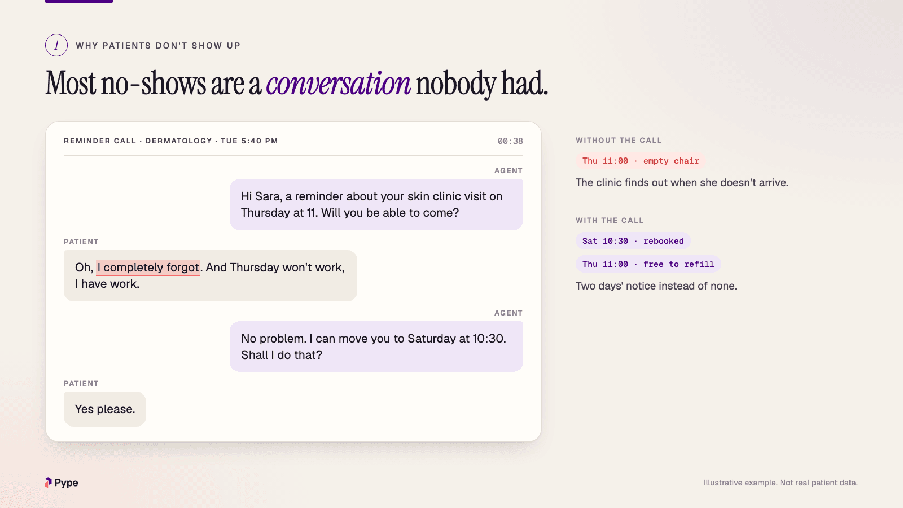The width and height of the screenshot is (903, 508).
Task: Click 'The clinic finds out when she doesn't arrive.'
Action: (x=682, y=183)
